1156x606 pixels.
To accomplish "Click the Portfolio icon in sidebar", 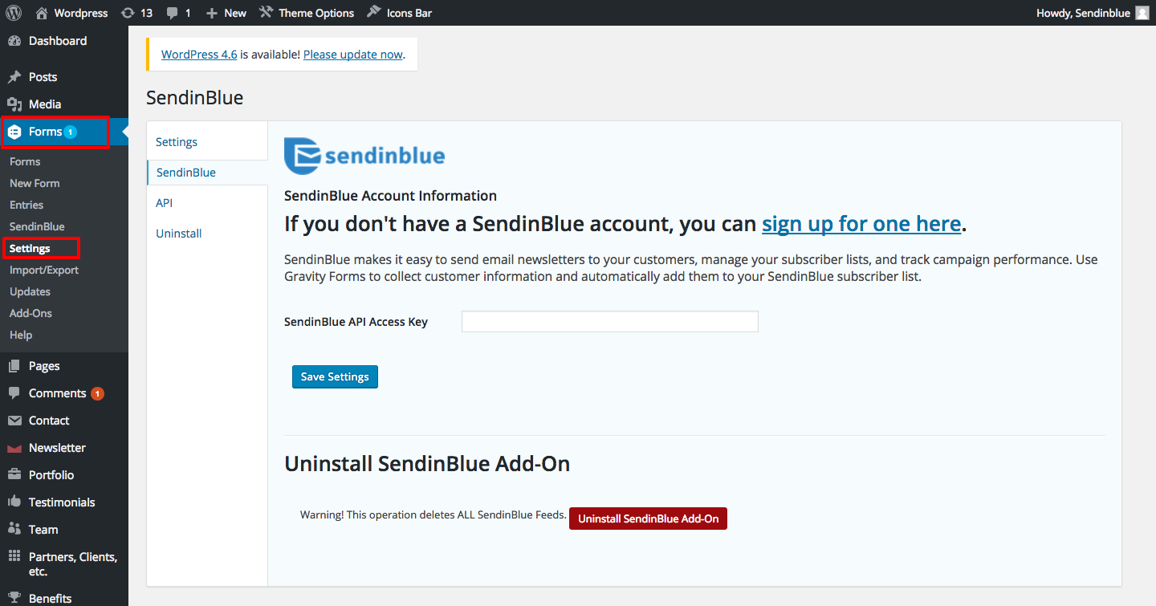I will click(x=14, y=475).
